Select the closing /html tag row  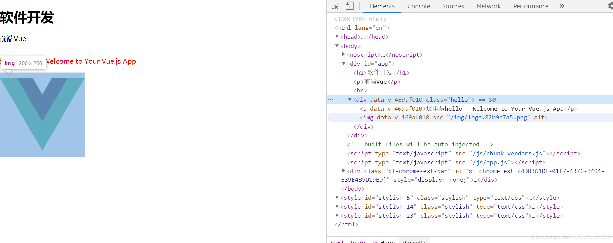346,224
